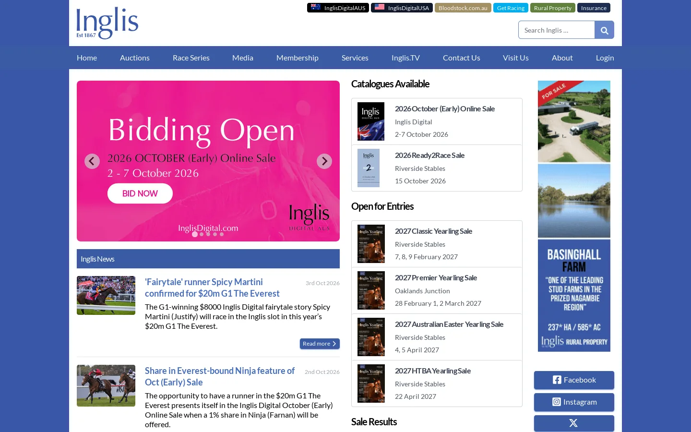Open 2027 Classic Yearling Sale cover image

click(371, 244)
